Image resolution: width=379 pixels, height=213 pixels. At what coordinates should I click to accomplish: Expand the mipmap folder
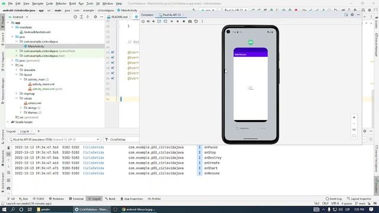coord(17,93)
